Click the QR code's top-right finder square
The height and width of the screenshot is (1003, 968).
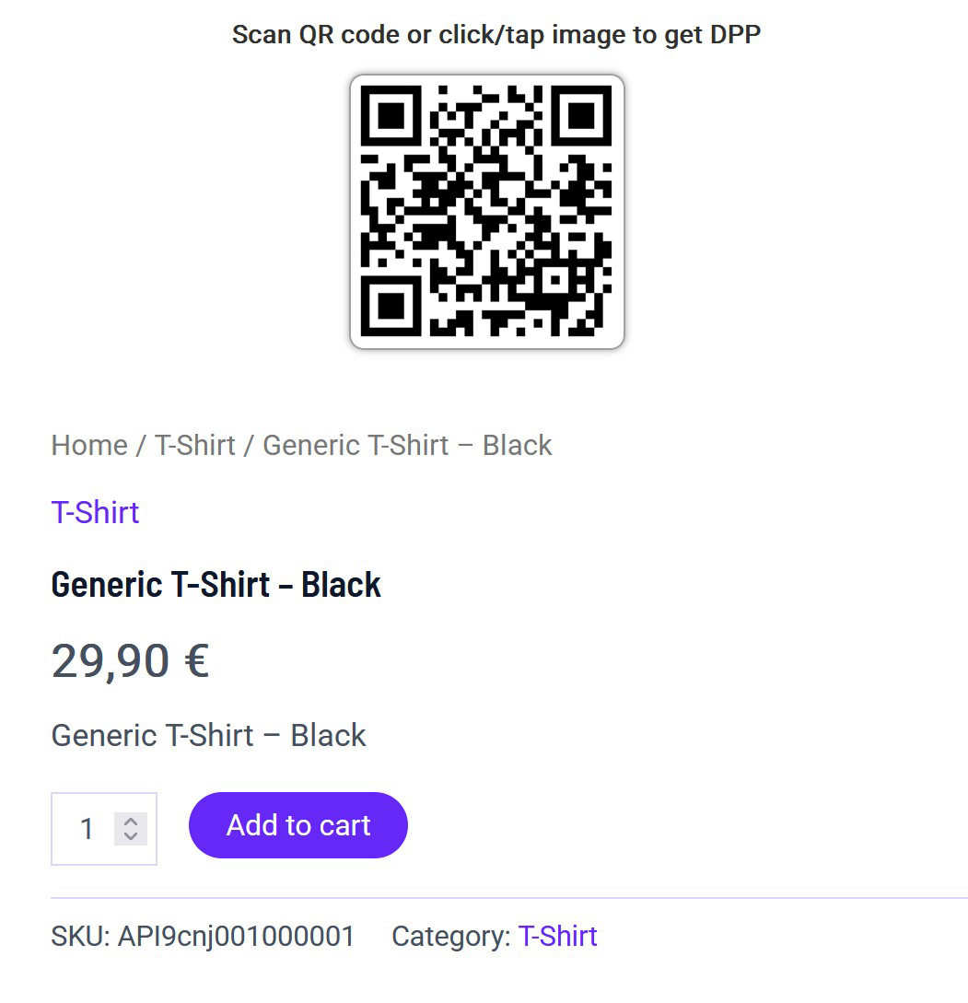pyautogui.click(x=582, y=117)
